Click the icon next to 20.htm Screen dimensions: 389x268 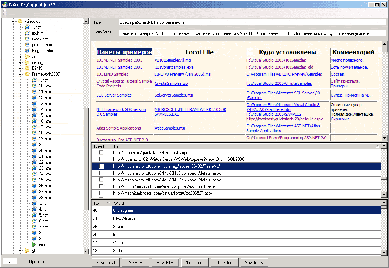pyautogui.click(x=34, y=151)
